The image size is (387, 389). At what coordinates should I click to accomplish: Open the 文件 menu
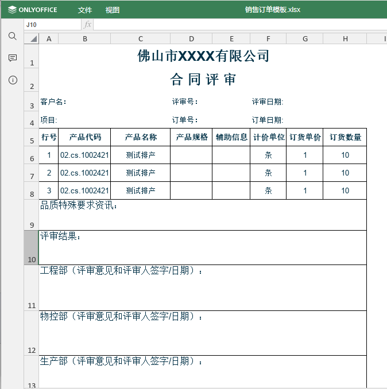click(x=85, y=10)
